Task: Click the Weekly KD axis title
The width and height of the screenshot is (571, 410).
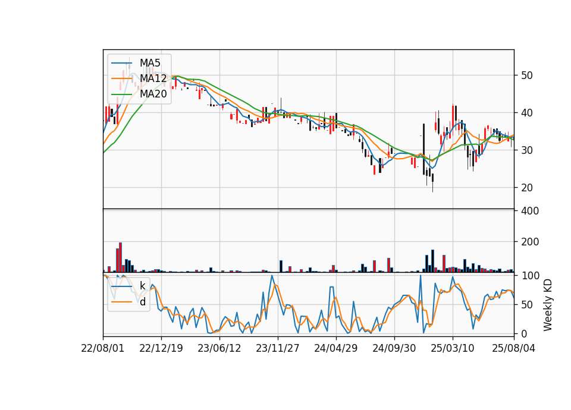Action: [548, 305]
